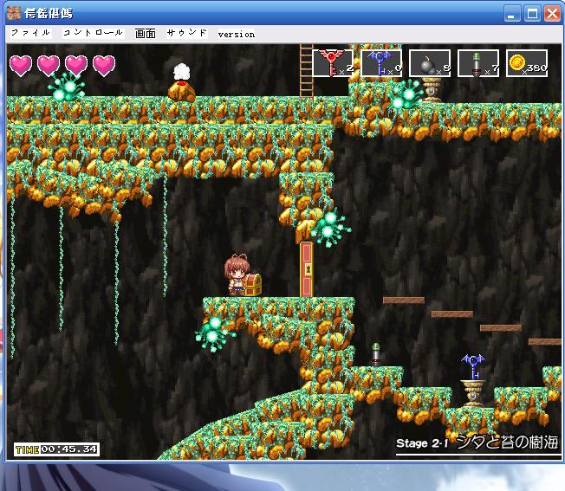
Task: Click the TIME 00:45.34 timer display
Action: click(x=56, y=449)
